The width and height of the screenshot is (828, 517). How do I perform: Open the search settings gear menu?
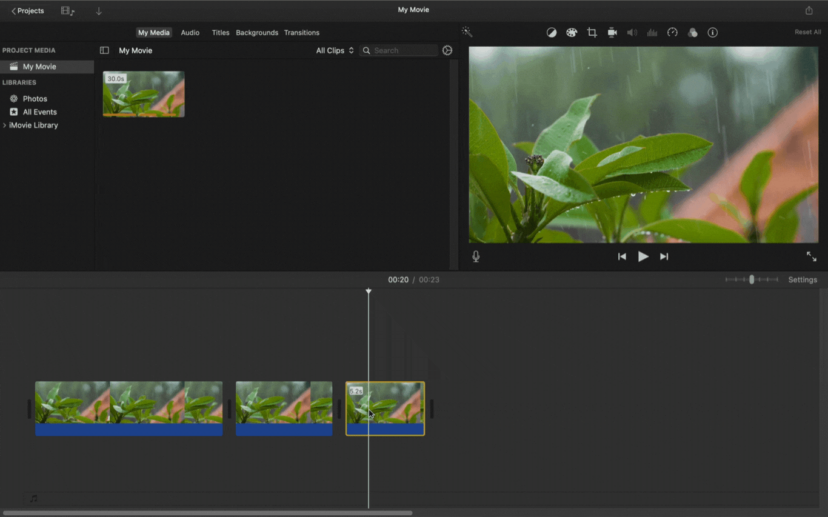447,50
